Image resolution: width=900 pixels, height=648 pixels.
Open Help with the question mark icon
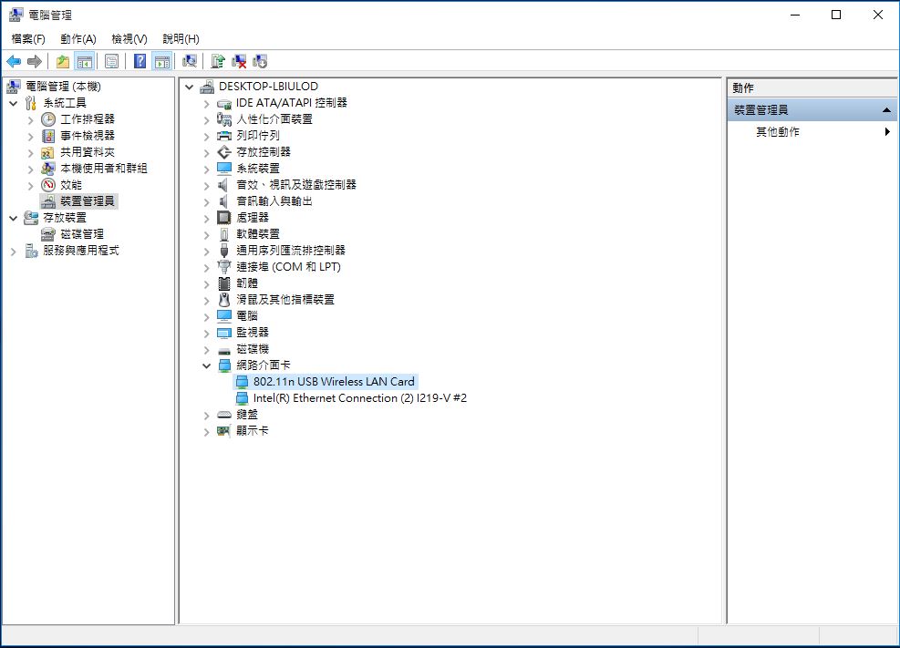pyautogui.click(x=140, y=61)
